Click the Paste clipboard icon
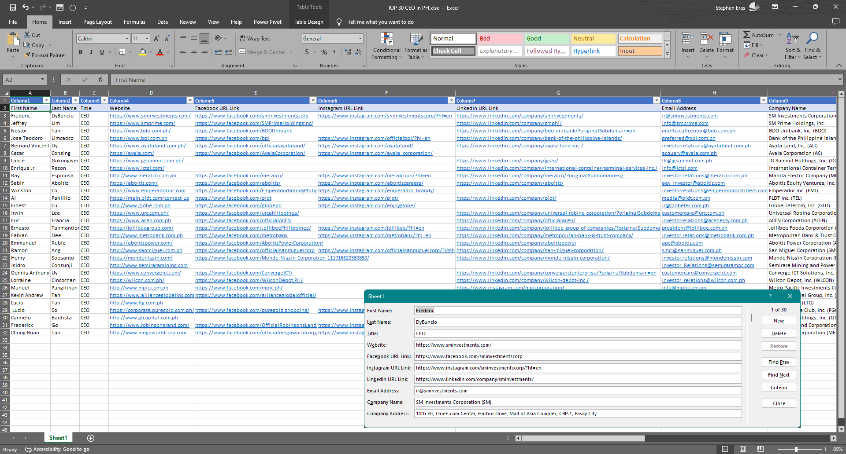 pyautogui.click(x=13, y=40)
